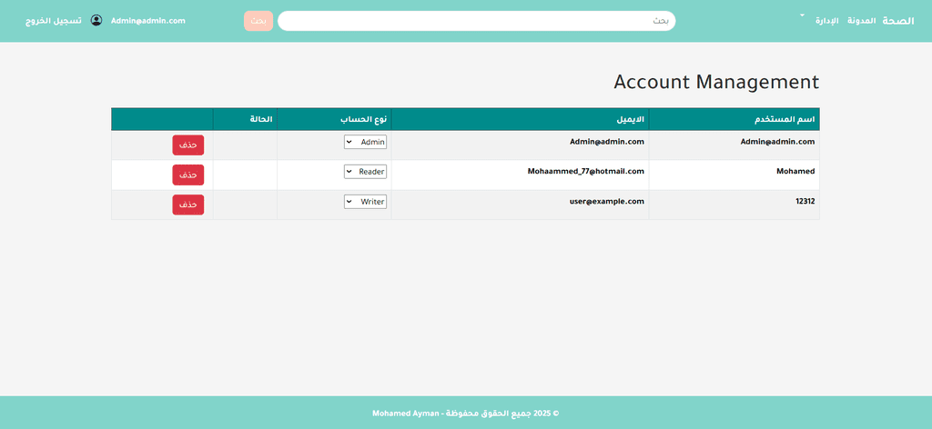Screen dimensions: 932x429
Task: Delete the Admin@admin.com account row
Action: (x=188, y=145)
